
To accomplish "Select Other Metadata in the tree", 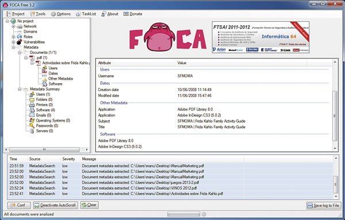I will [x=60, y=78].
